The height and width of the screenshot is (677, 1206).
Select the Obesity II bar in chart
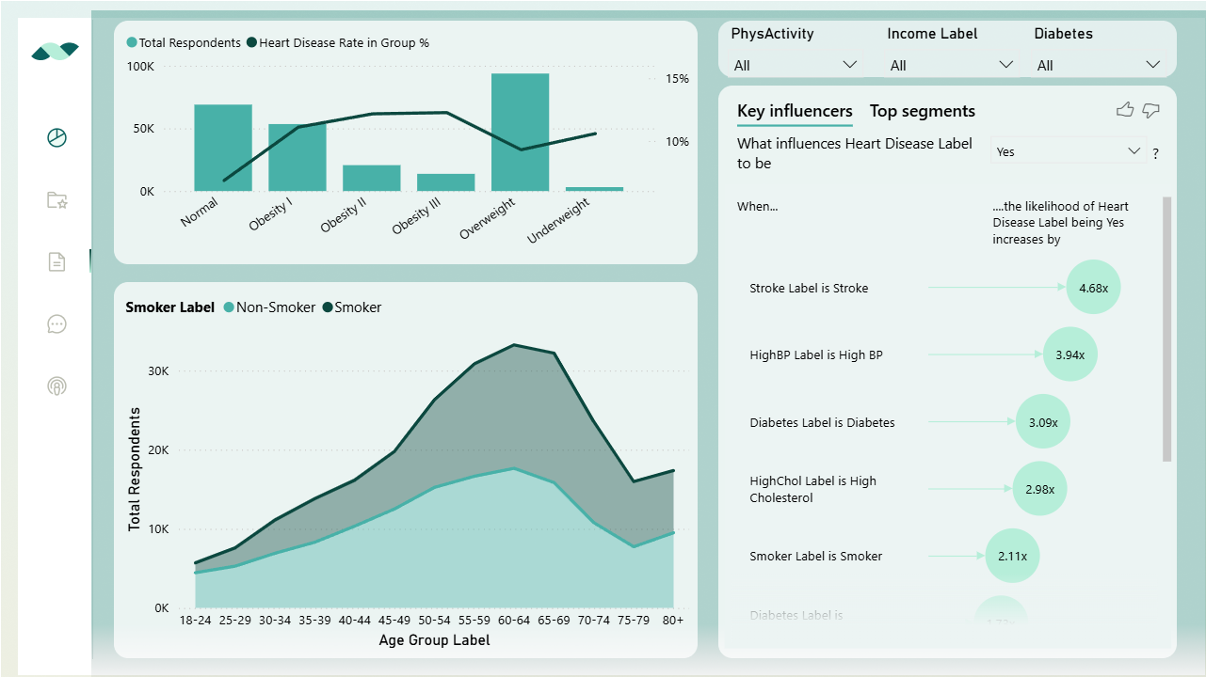(x=372, y=178)
